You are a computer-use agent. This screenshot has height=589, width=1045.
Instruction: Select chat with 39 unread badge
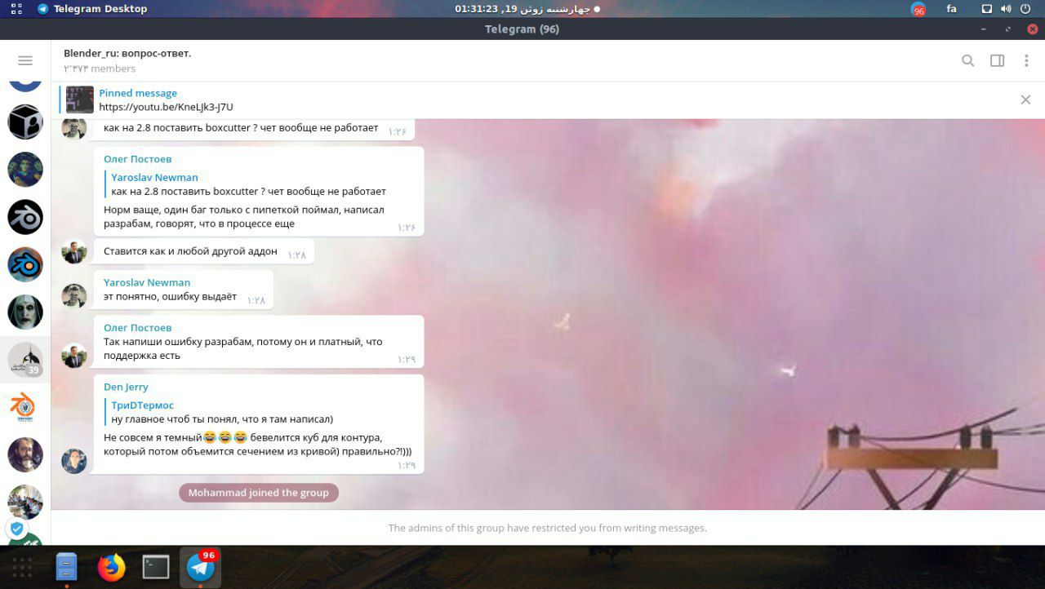(25, 360)
